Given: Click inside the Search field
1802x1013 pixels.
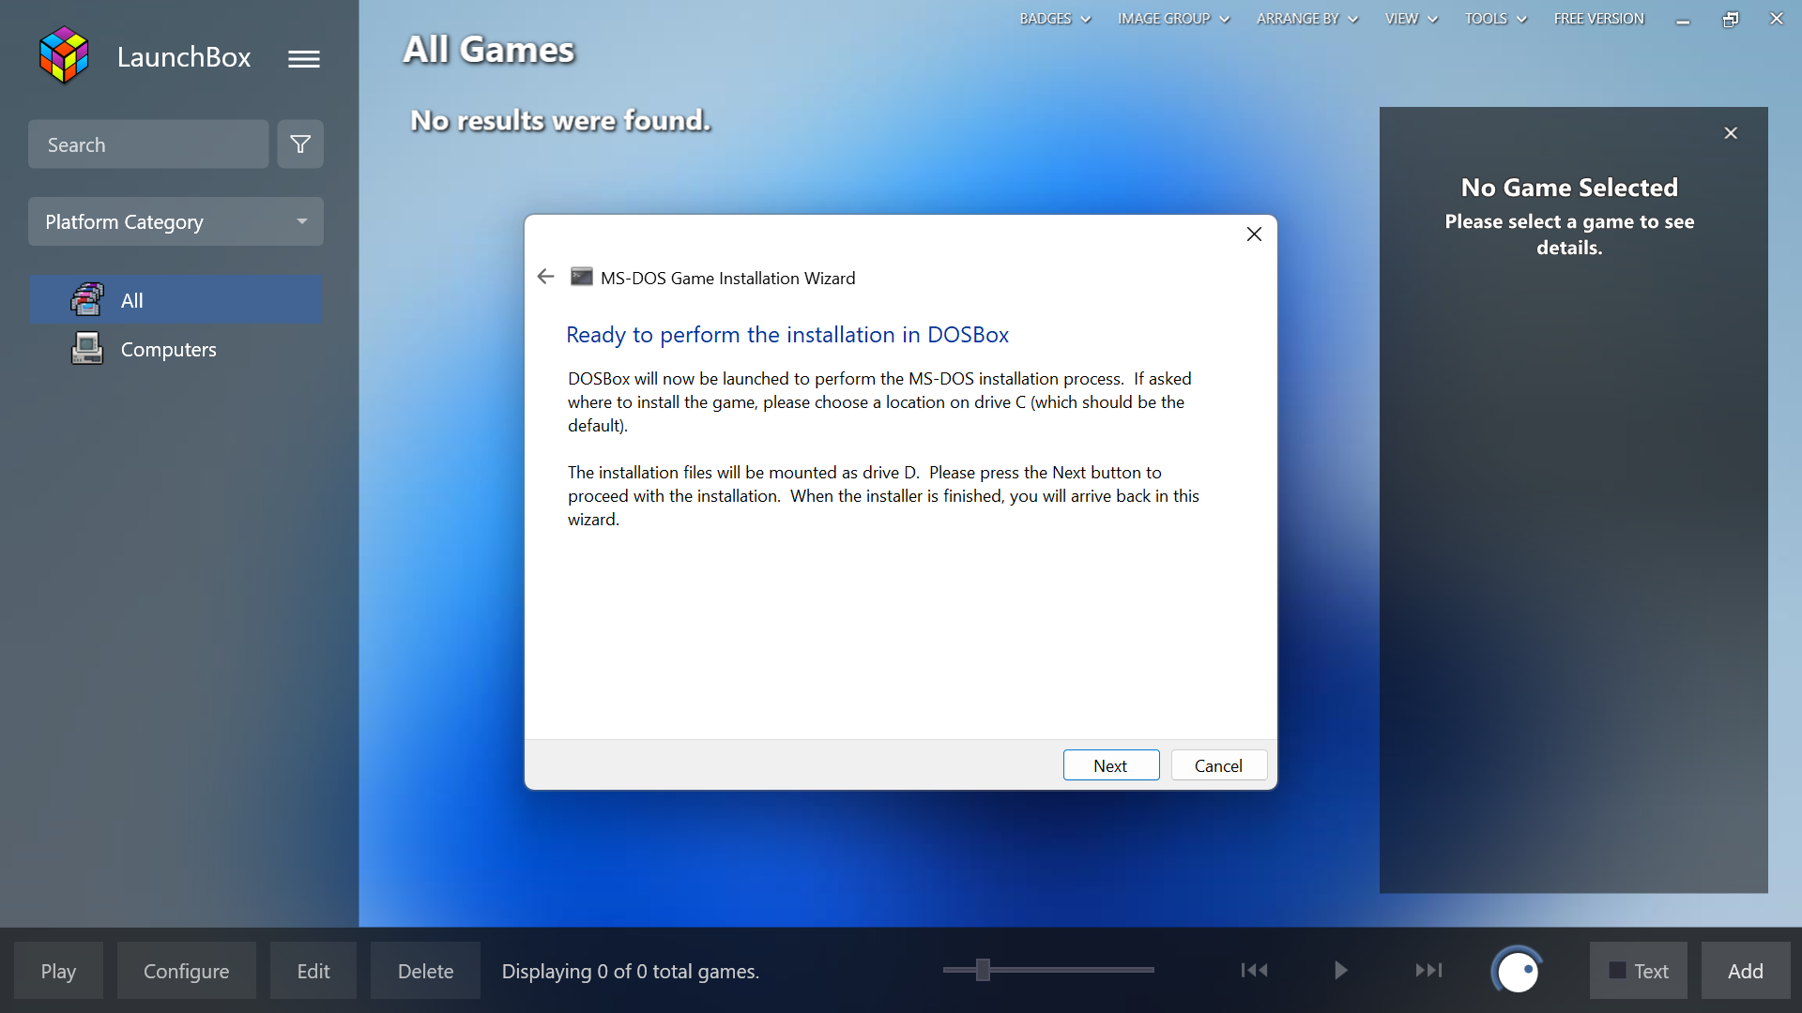Looking at the screenshot, I should pos(148,144).
